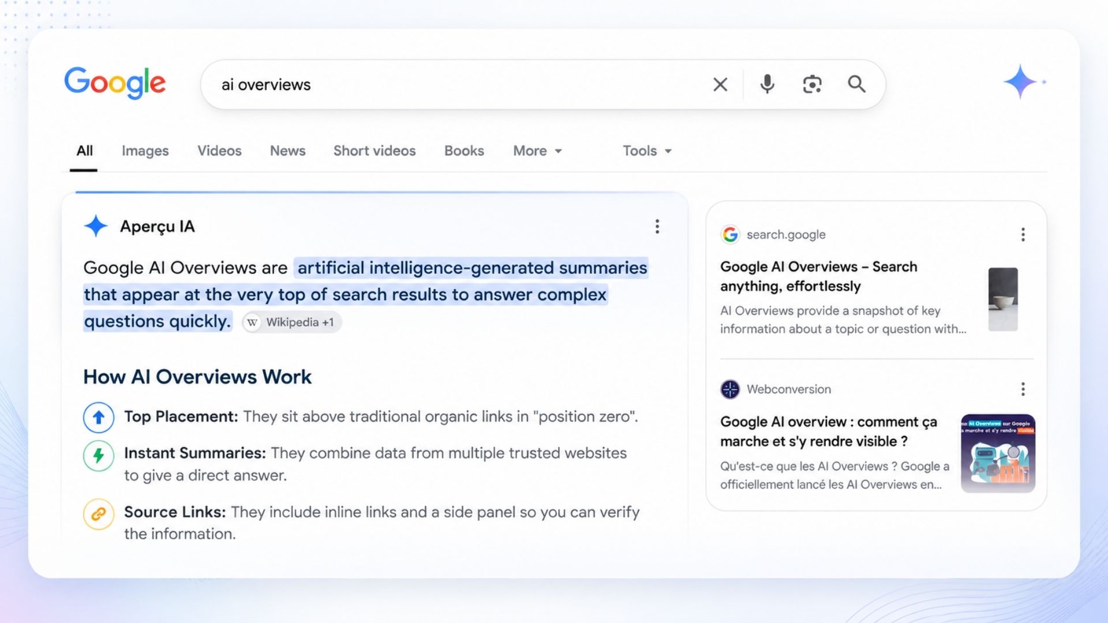The width and height of the screenshot is (1108, 623).
Task: Start voice search with microphone icon
Action: [x=767, y=84]
